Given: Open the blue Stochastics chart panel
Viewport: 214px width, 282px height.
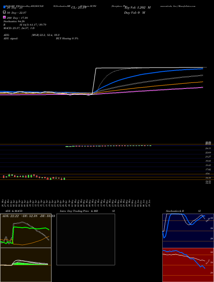Looking at the screenshot, I should coord(188,231).
